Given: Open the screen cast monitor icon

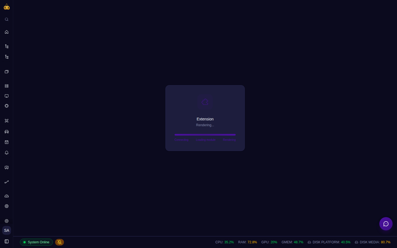Looking at the screenshot, I should coord(7,96).
